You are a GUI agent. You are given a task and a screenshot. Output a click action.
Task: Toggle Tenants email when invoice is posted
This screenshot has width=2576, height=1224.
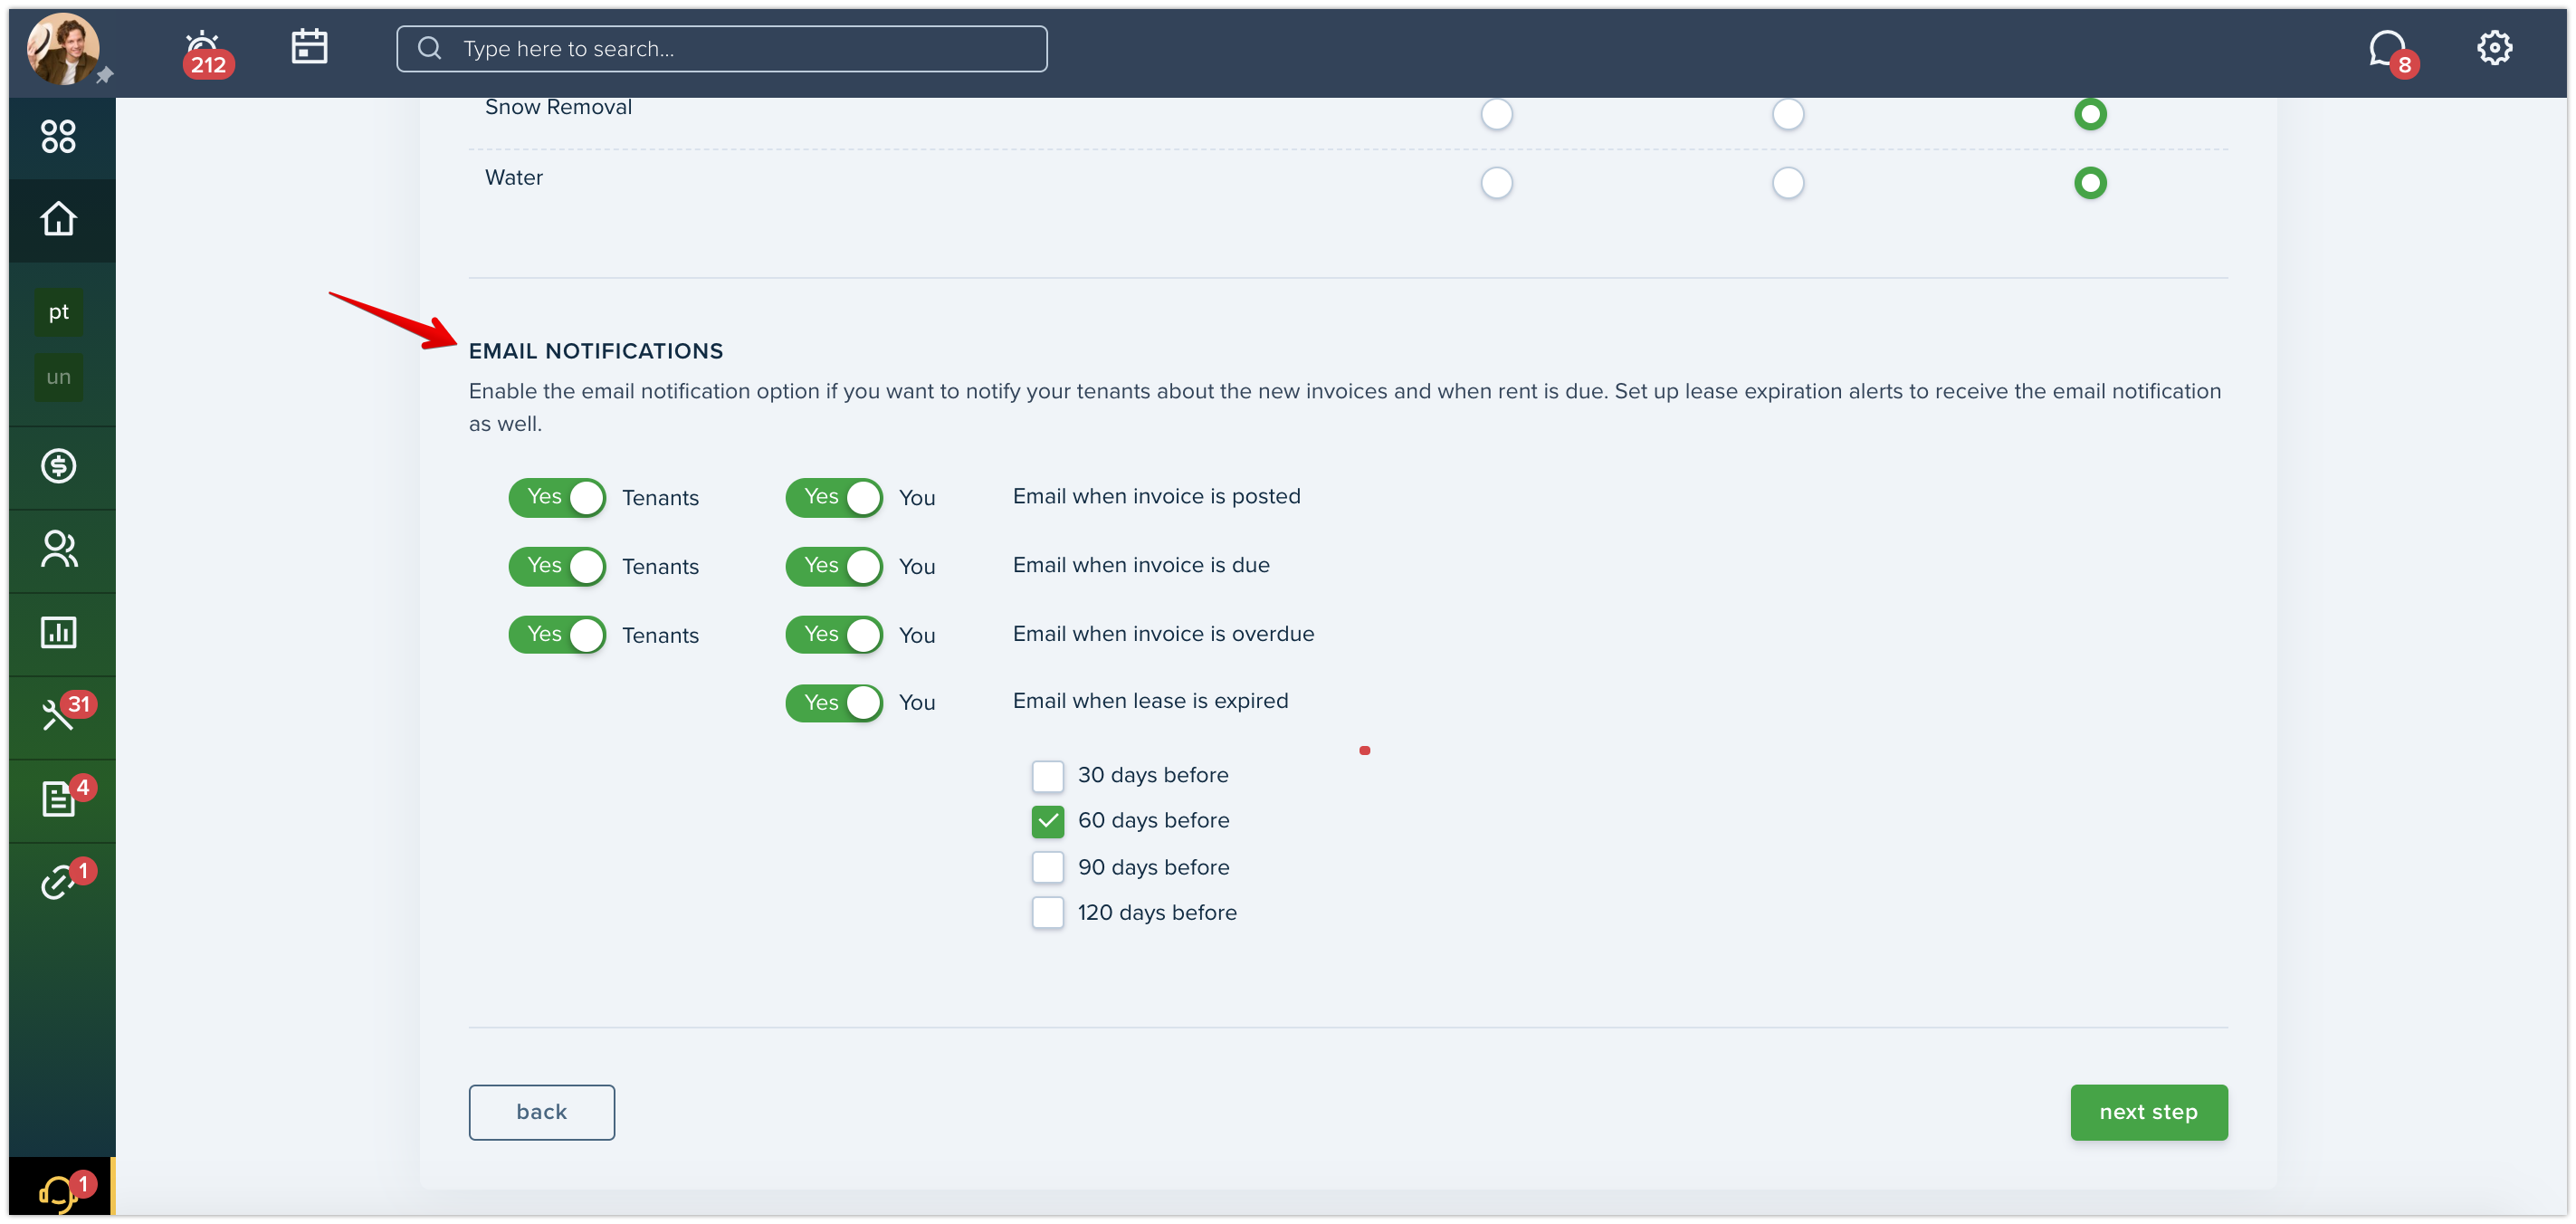coord(557,497)
